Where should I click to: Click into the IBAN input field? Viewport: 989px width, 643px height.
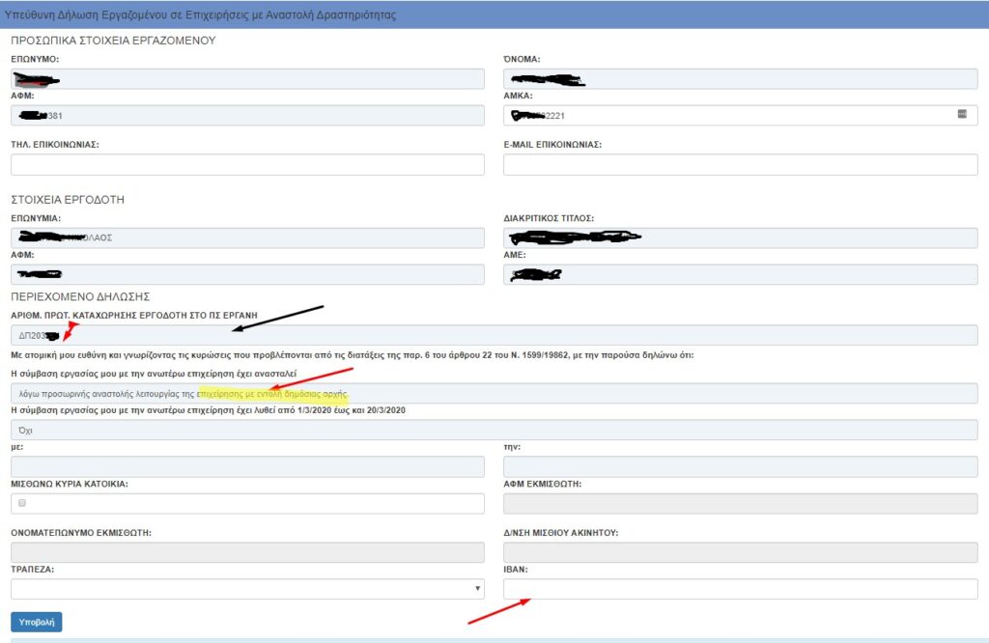[740, 589]
